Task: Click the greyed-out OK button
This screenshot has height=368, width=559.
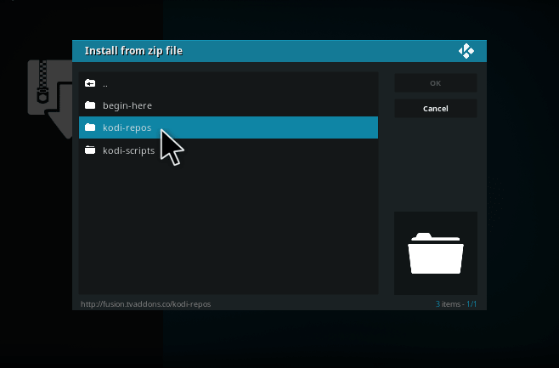Action: [x=435, y=83]
